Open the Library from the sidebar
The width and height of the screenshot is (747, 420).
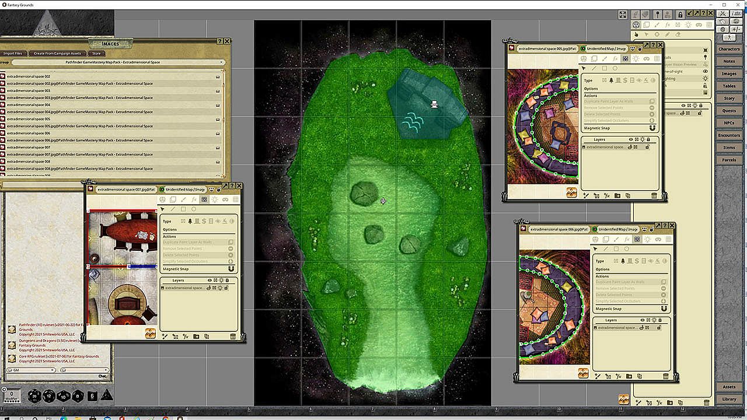coord(729,399)
